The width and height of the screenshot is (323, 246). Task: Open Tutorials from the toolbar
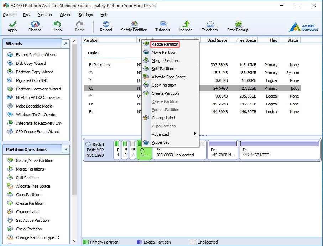tap(162, 26)
